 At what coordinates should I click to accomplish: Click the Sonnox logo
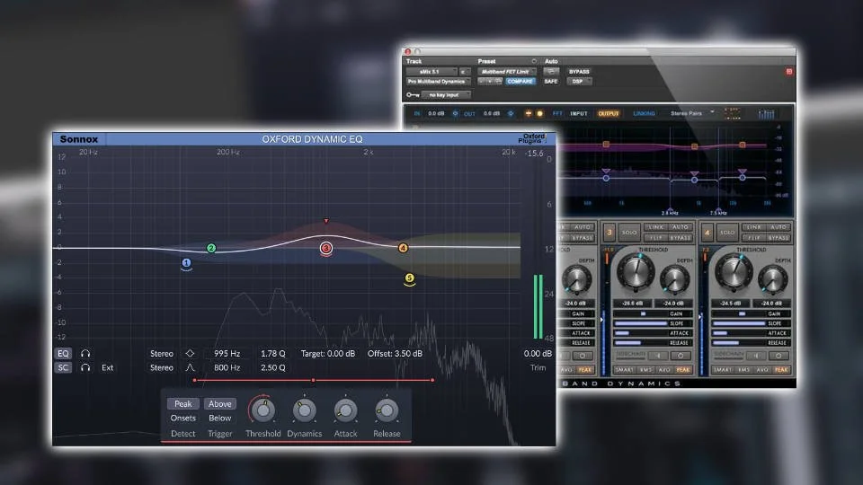pyautogui.click(x=79, y=139)
